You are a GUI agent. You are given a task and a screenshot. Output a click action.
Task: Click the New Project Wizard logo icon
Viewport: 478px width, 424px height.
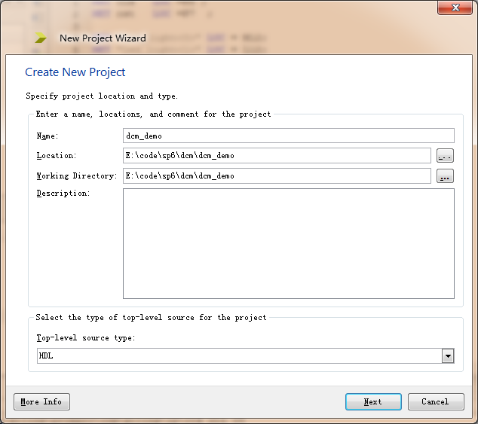point(41,38)
